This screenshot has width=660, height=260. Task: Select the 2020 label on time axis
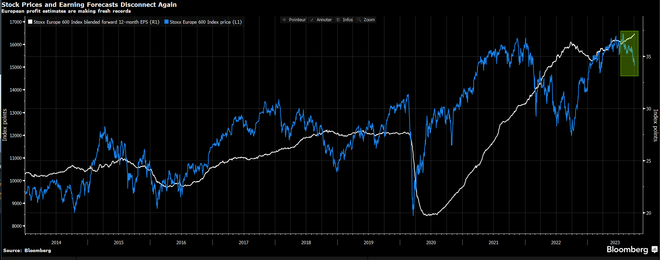point(431,243)
